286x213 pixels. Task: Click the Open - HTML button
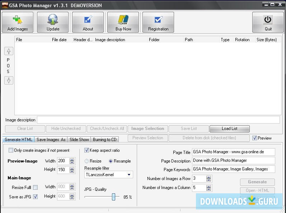pyautogui.click(x=257, y=190)
